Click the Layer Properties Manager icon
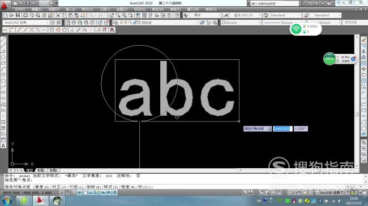The image size is (368, 206). (115, 23)
